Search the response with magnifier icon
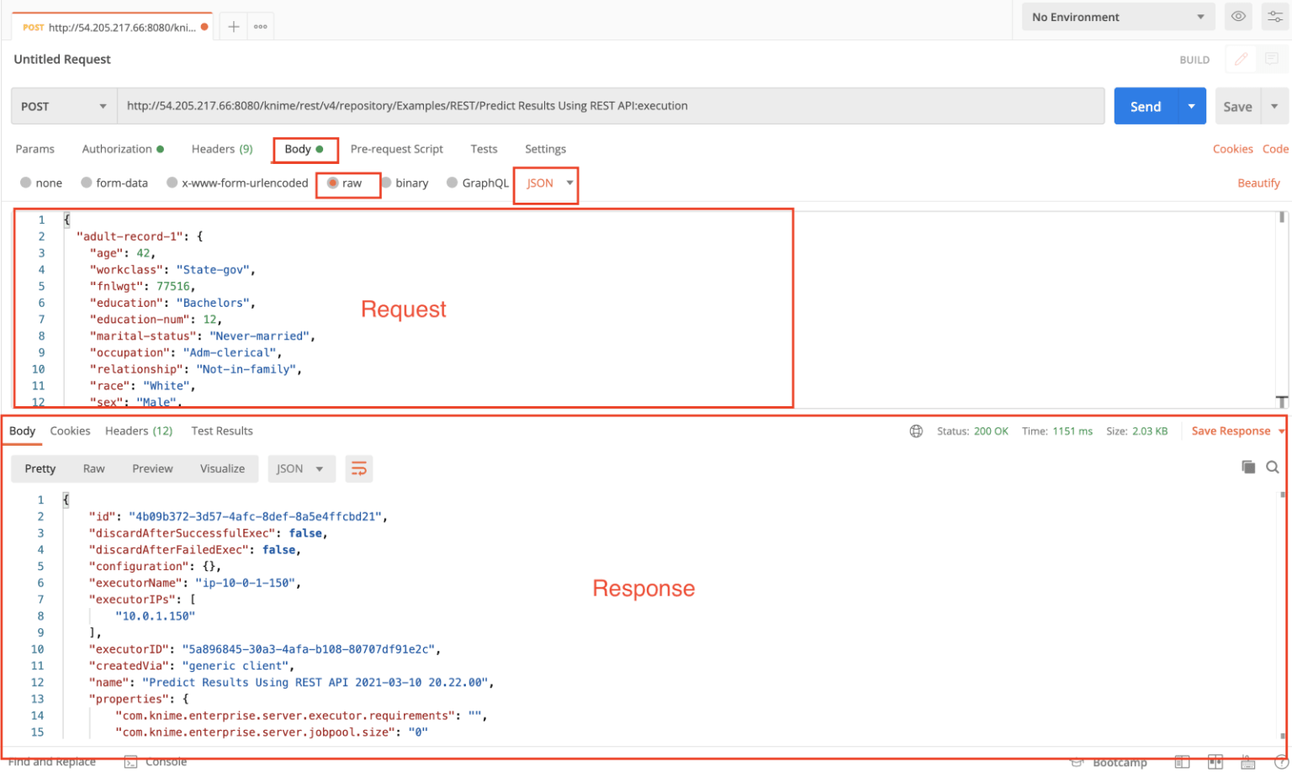Image resolution: width=1292 pixels, height=772 pixels. coord(1273,468)
